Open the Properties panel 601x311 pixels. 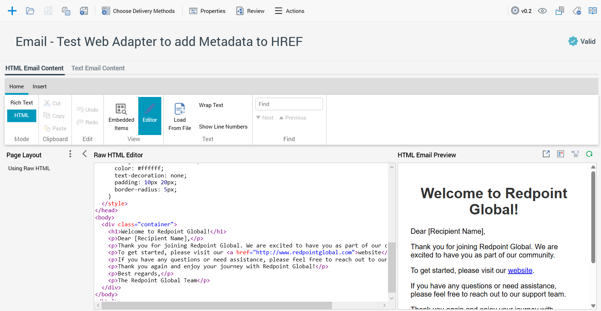click(x=207, y=11)
